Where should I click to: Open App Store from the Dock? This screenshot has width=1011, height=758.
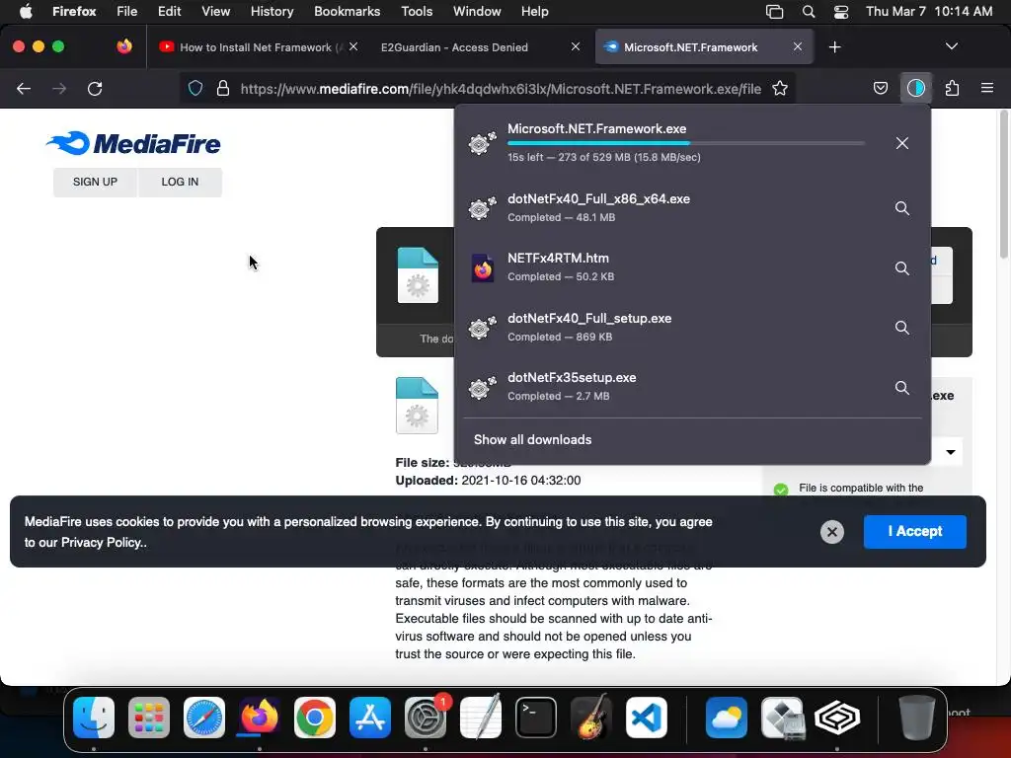(370, 717)
